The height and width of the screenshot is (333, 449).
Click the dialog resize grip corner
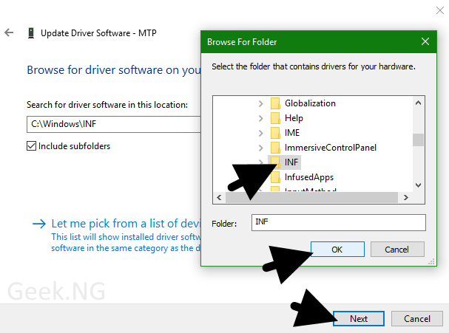click(x=431, y=261)
